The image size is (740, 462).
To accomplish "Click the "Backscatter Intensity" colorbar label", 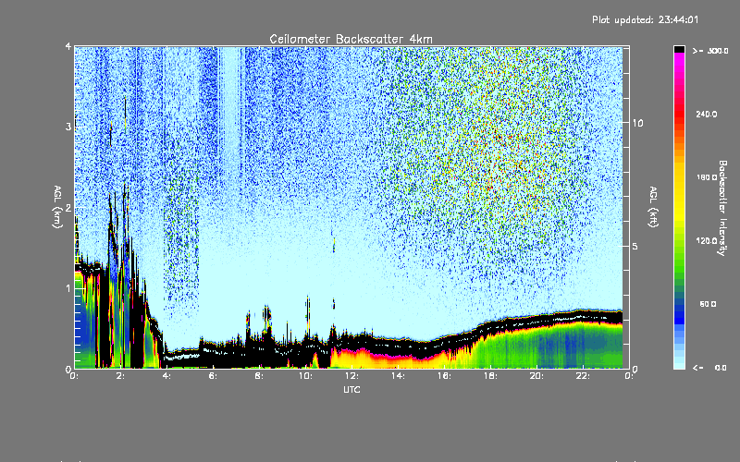I will click(722, 208).
